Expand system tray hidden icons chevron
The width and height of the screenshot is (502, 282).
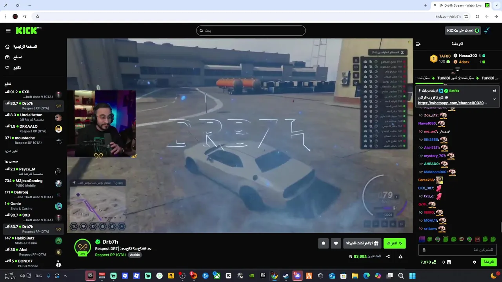pos(65,276)
